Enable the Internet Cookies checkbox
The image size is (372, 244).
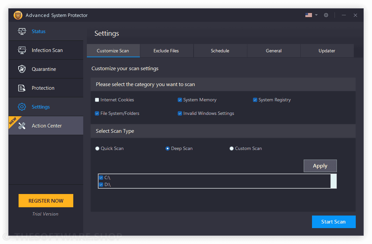click(97, 100)
